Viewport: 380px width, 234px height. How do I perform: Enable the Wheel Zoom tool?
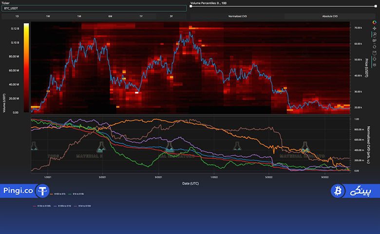375,40
